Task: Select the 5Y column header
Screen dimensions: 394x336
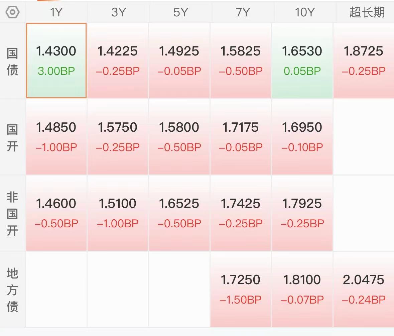Action: pos(180,12)
